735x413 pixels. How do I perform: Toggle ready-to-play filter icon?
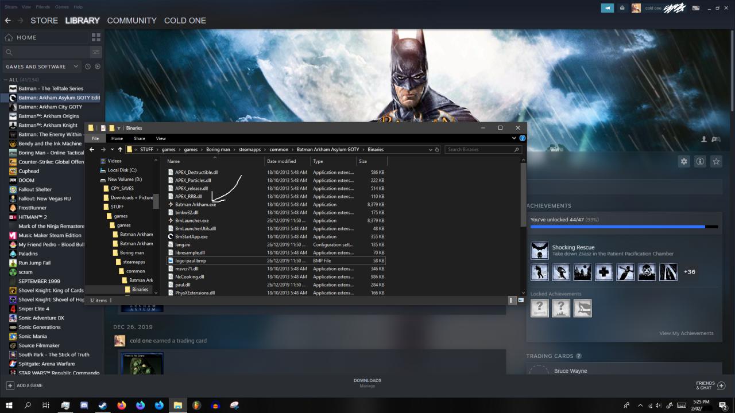click(96, 67)
